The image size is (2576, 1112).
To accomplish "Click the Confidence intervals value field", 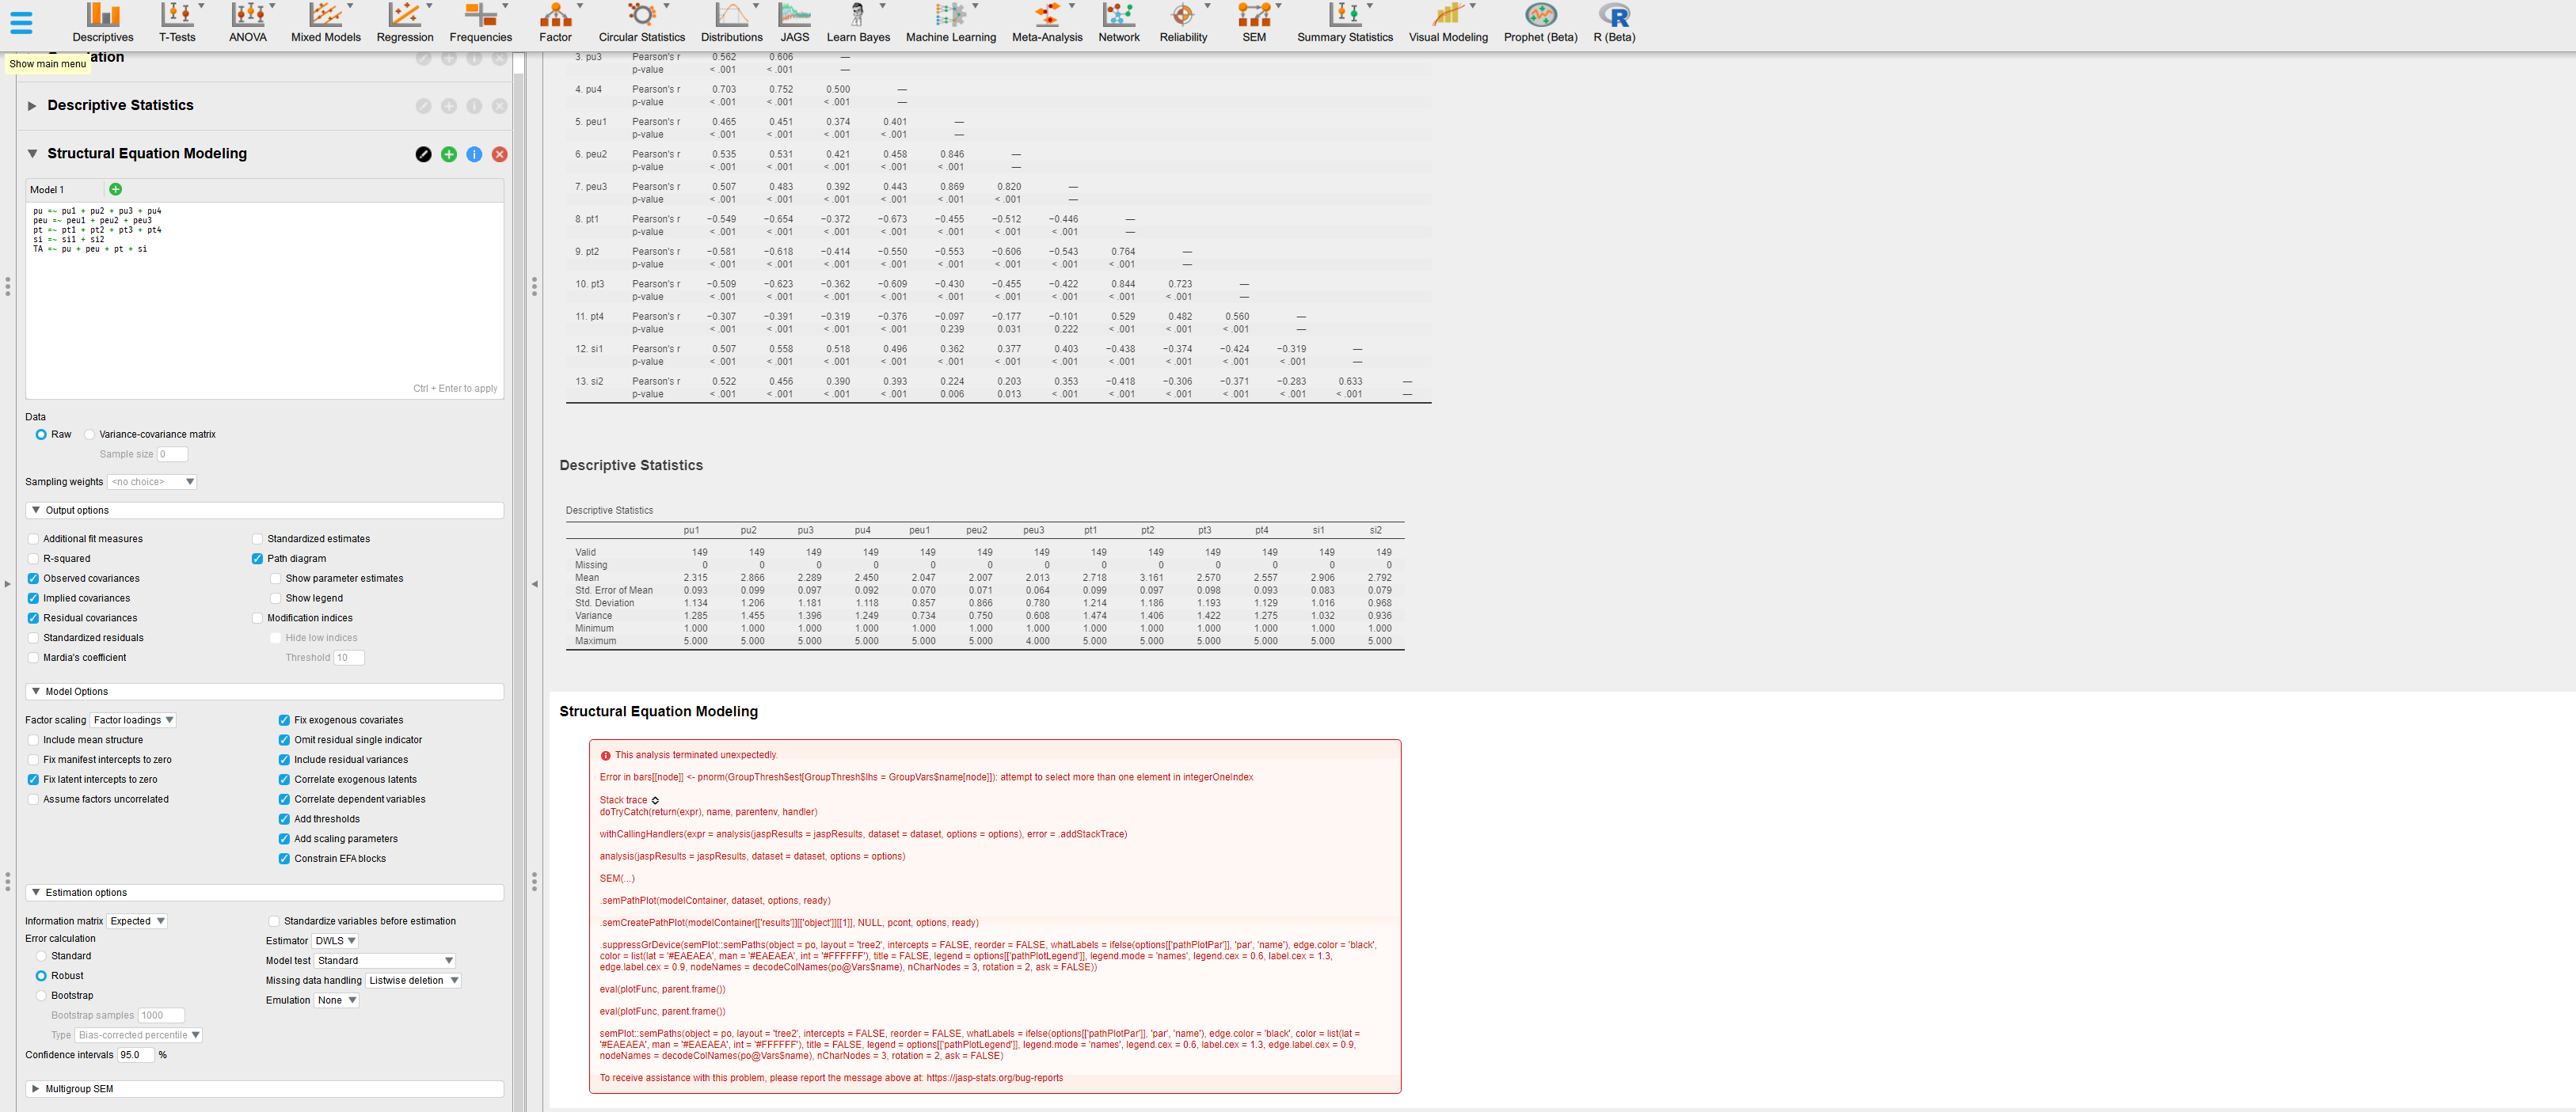I will tap(136, 1054).
